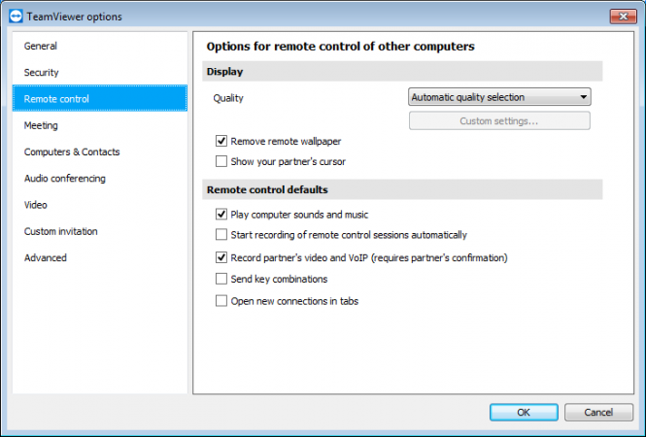This screenshot has width=646, height=437.
Task: Show the Advanced options
Action: [x=100, y=257]
